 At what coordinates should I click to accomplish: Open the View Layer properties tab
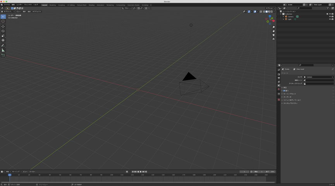click(279, 82)
